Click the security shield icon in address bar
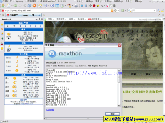Image resolution: width=165 pixels, height=123 pixels. point(115,11)
